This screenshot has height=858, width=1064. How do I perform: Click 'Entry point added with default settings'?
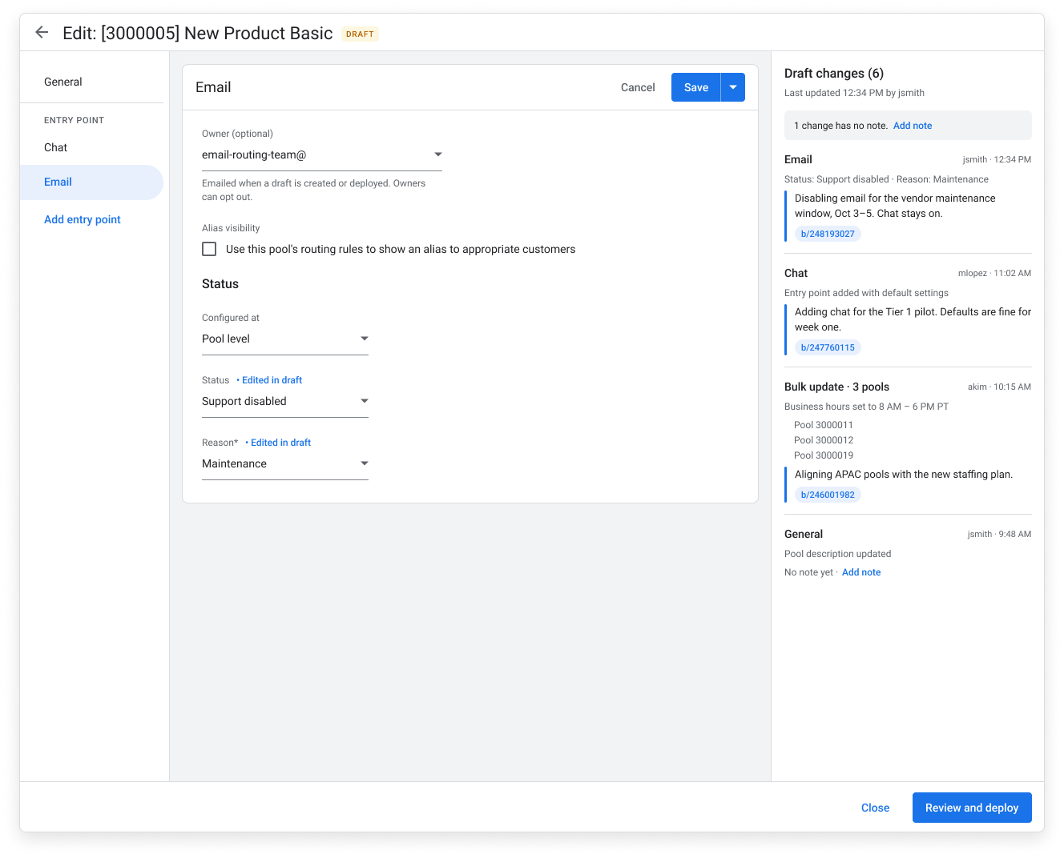[x=866, y=293]
